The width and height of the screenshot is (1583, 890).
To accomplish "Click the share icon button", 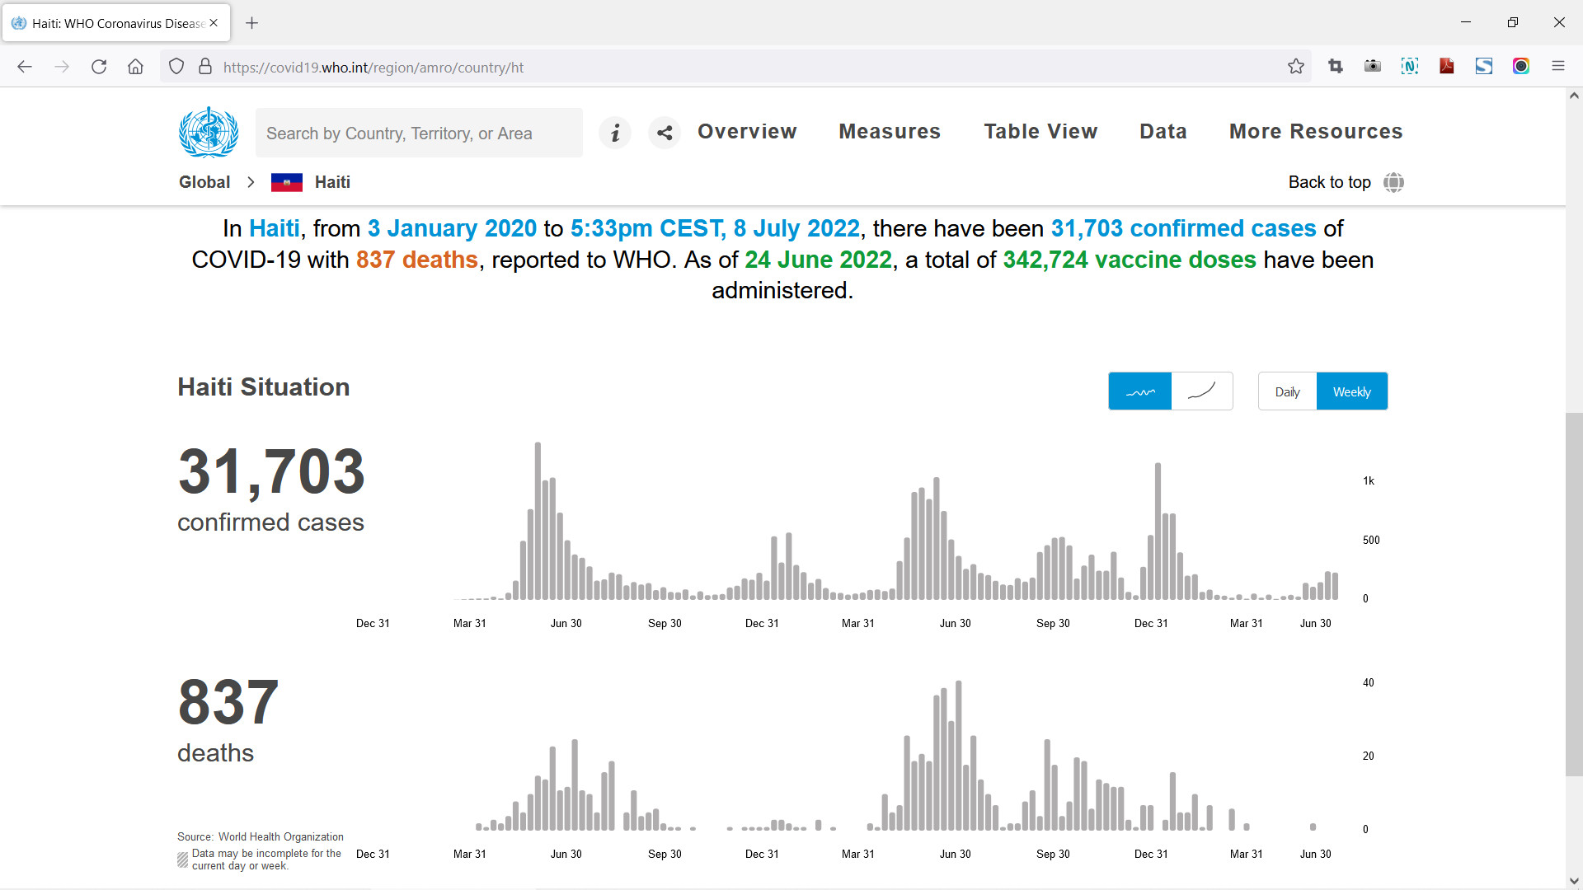I will point(665,133).
